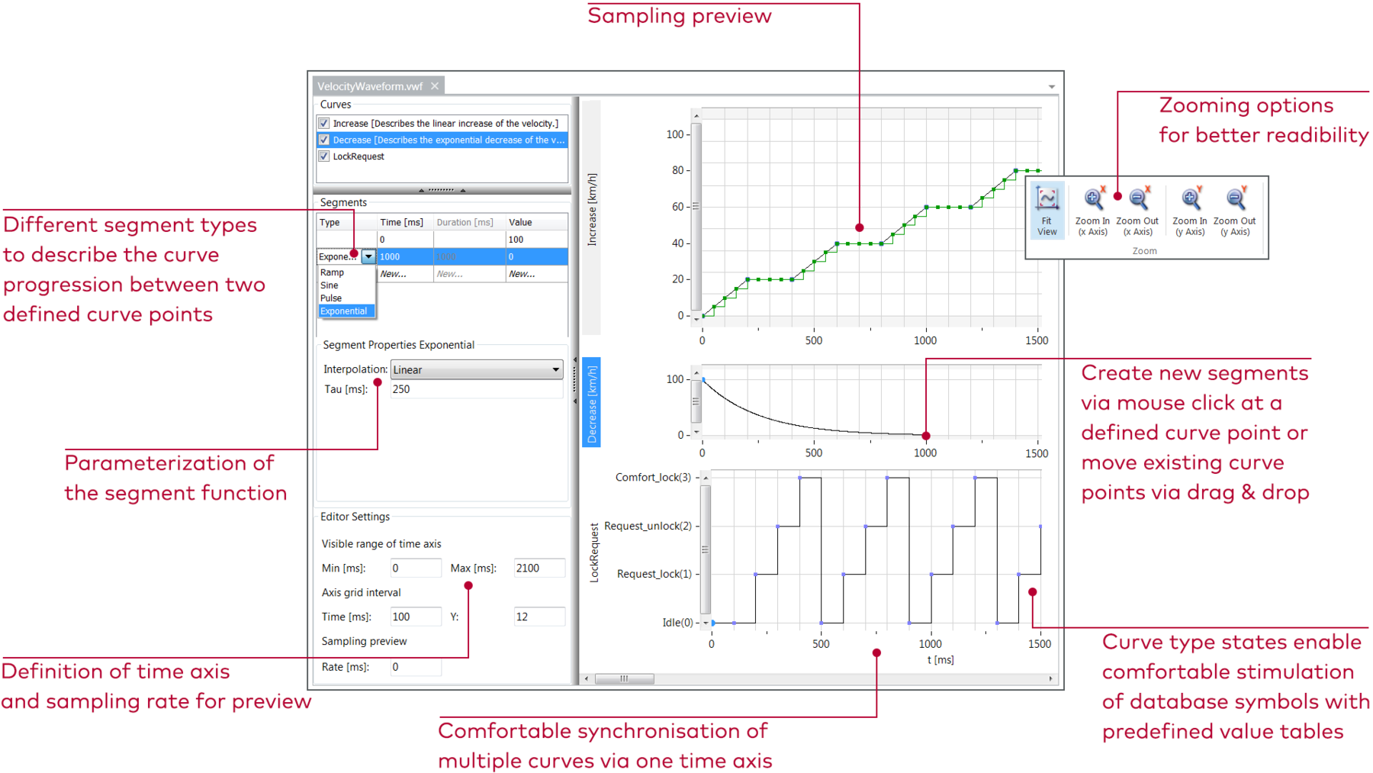1373x773 pixels.
Task: Click the horizontal scrollbar left arrow
Action: pyautogui.click(x=587, y=678)
